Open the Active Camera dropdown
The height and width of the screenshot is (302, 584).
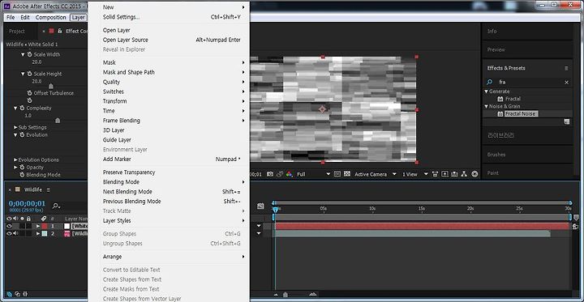(x=376, y=174)
